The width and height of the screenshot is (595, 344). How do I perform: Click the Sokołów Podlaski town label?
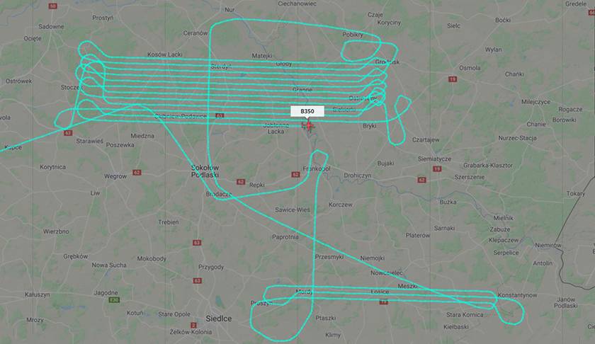(205, 171)
